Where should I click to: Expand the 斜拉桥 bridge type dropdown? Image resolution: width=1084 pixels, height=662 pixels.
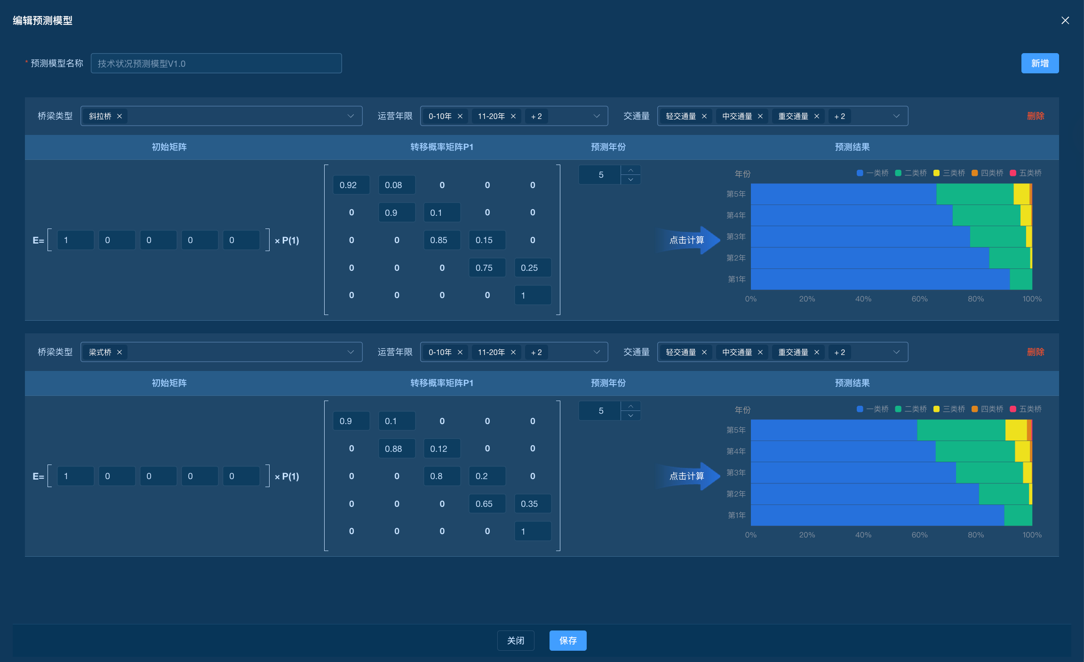click(351, 116)
